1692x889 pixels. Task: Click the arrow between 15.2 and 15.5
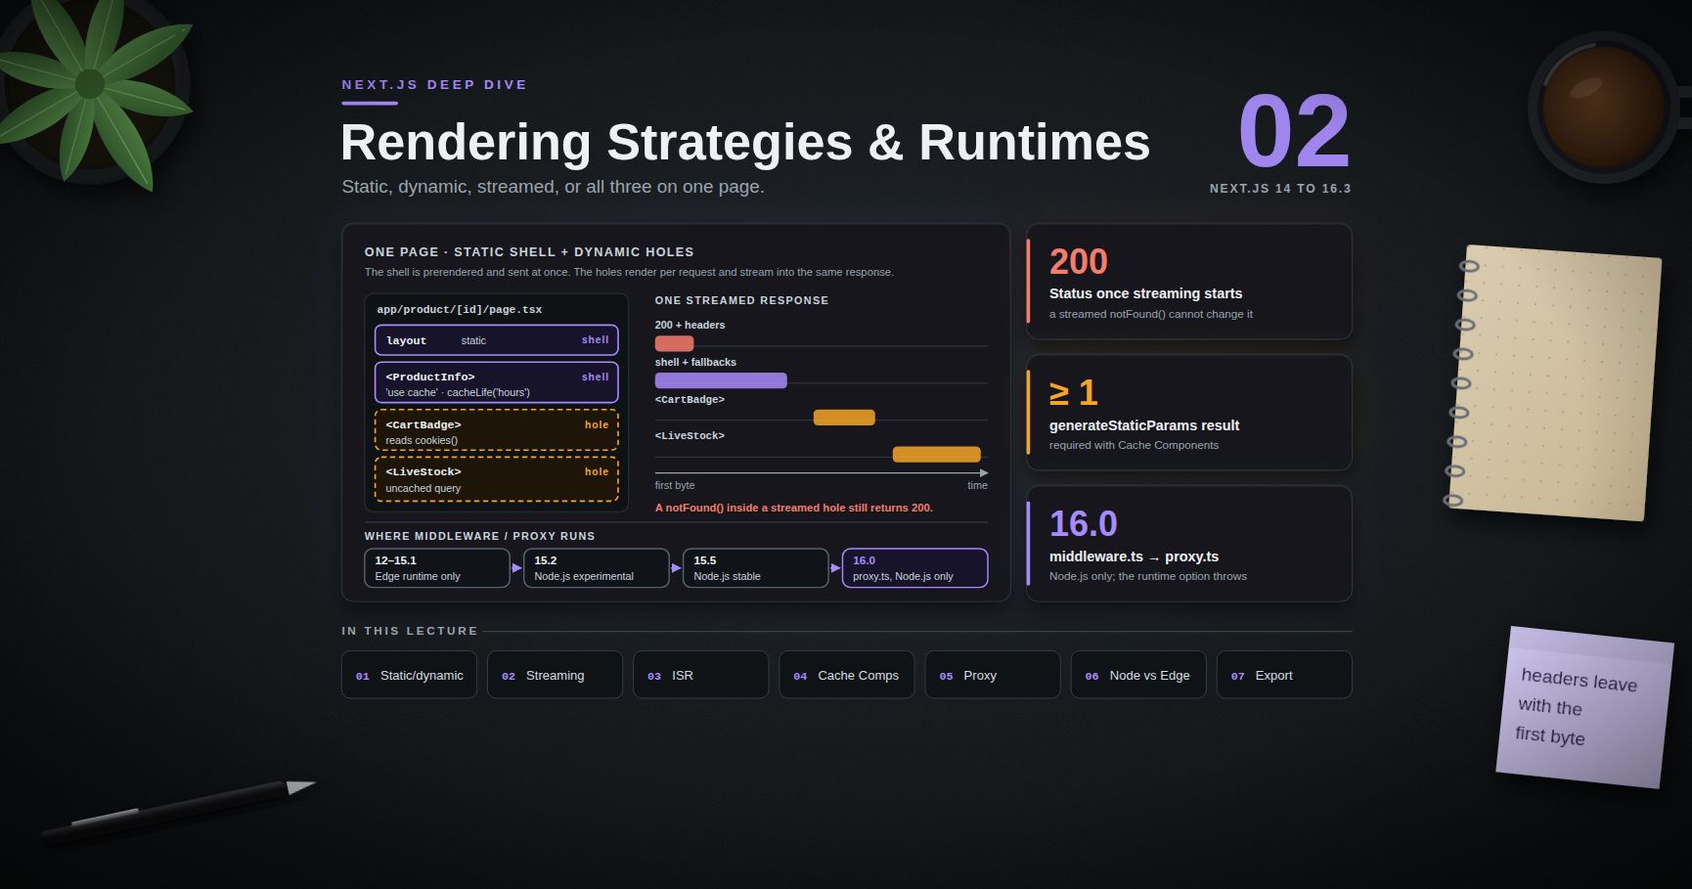point(677,568)
